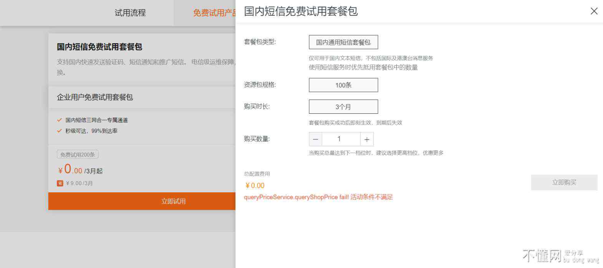Viewport: 603px width, 268px height.
Task: Click the queryShopPrice fail error message
Action: pyautogui.click(x=318, y=197)
